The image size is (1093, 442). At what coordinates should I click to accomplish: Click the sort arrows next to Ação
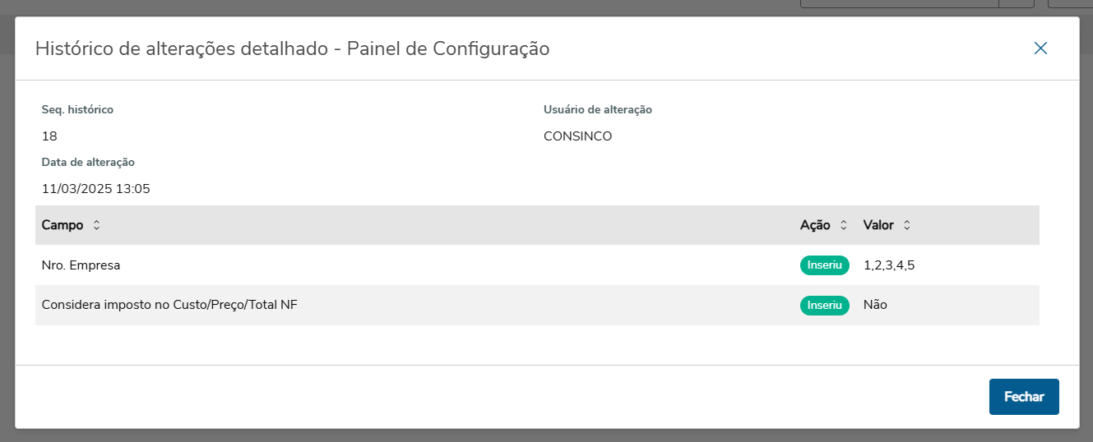pyautogui.click(x=843, y=225)
